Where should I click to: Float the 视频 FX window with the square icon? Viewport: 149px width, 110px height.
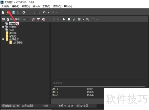tap(69, 106)
